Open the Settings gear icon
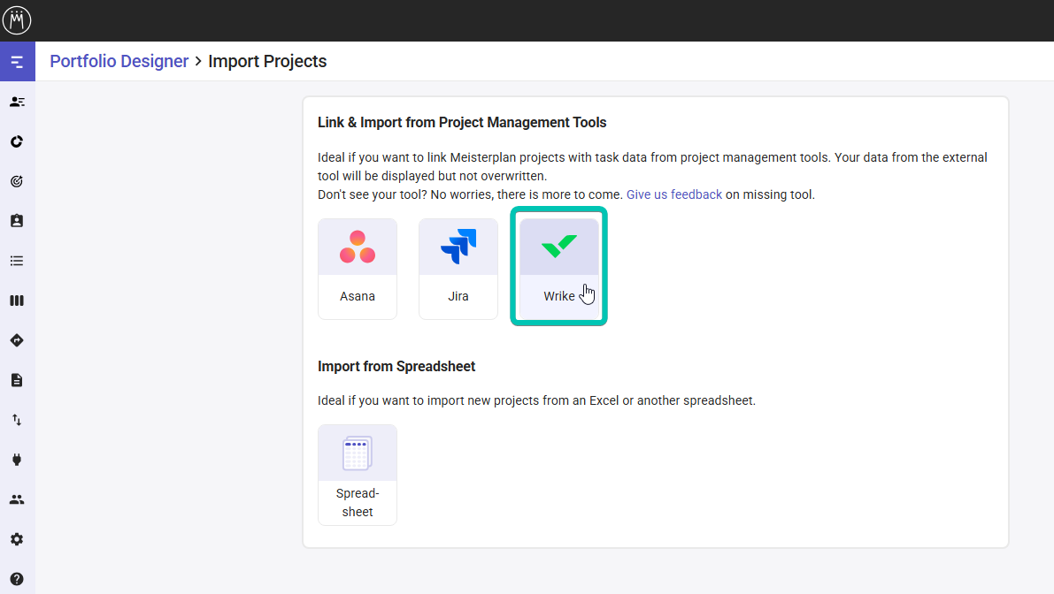The height and width of the screenshot is (594, 1054). [17, 538]
